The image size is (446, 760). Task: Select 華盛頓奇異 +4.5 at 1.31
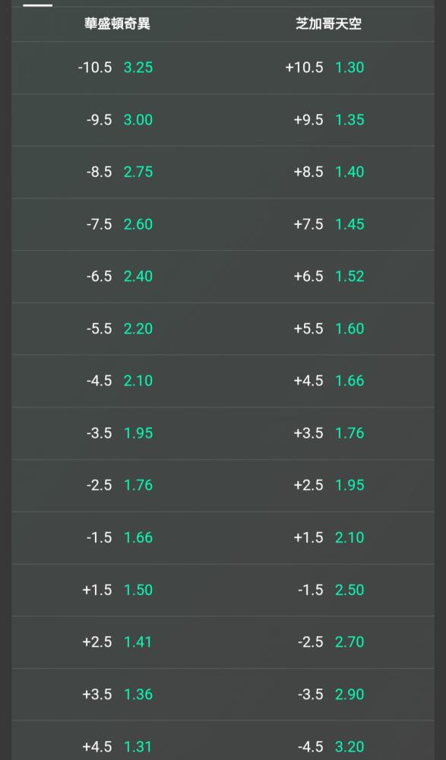(x=117, y=740)
